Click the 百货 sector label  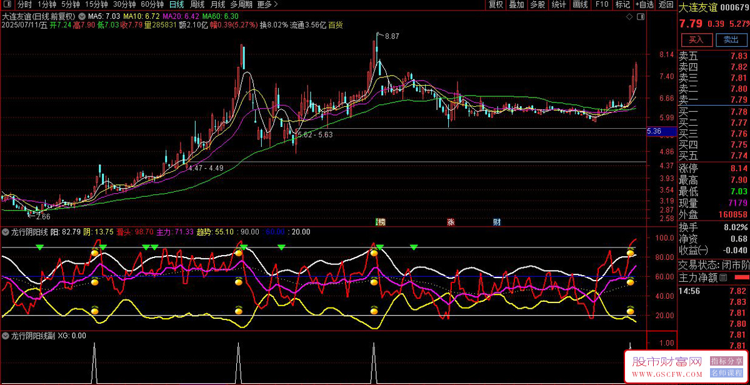click(336, 25)
